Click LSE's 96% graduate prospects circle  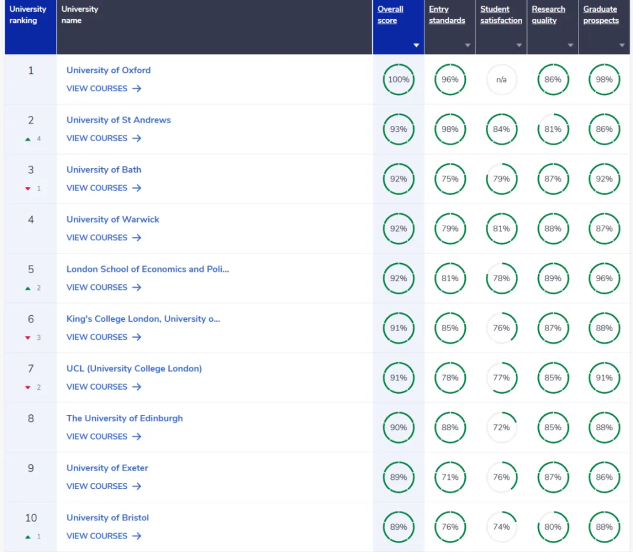point(604,278)
